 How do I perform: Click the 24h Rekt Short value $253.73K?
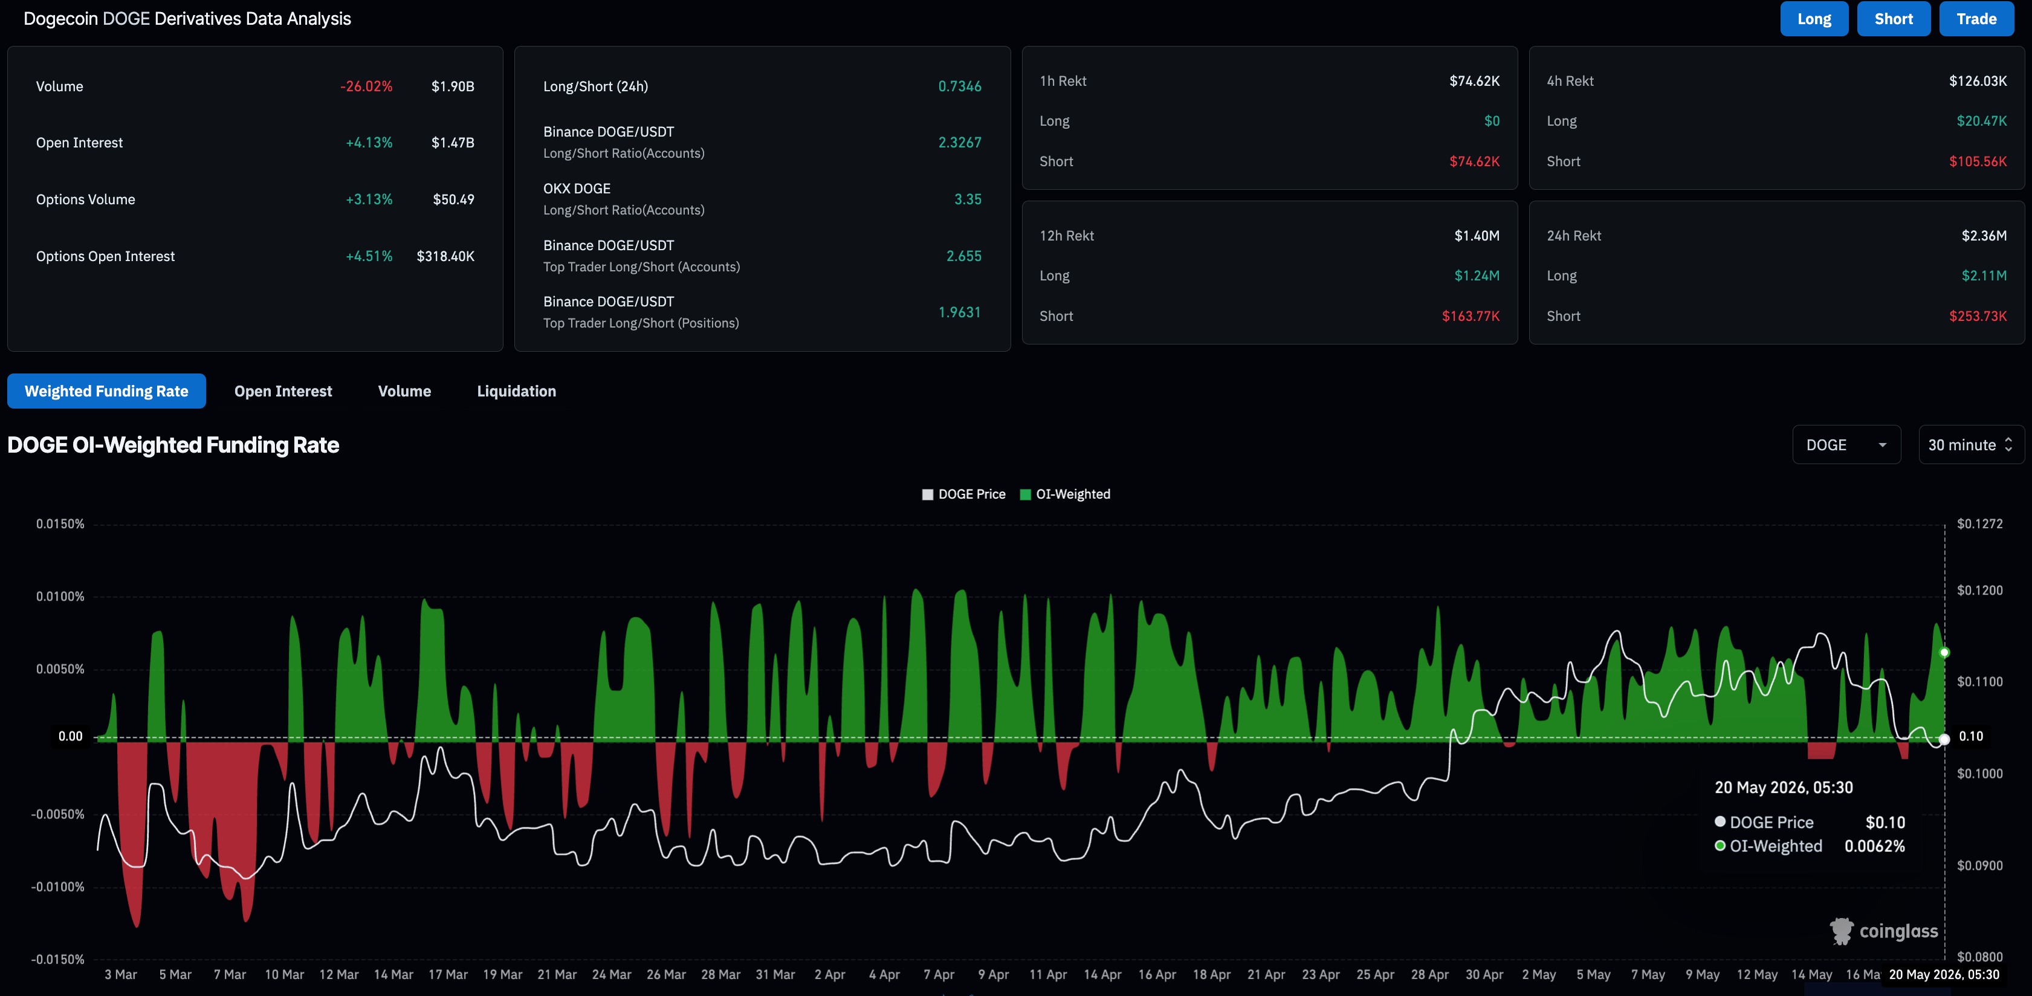coord(1978,316)
